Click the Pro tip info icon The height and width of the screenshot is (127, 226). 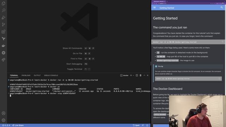pos(156,66)
